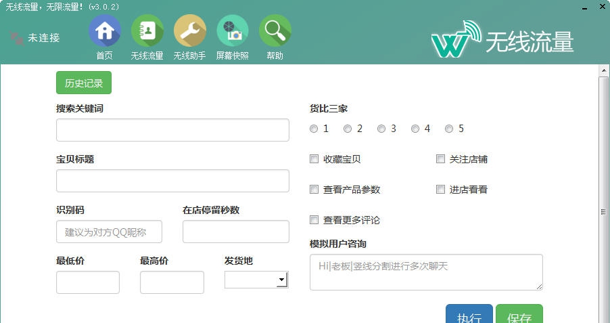The height and width of the screenshot is (323, 610).
Task: Enable the 关注店铺 checkbox
Action: pyautogui.click(x=440, y=159)
